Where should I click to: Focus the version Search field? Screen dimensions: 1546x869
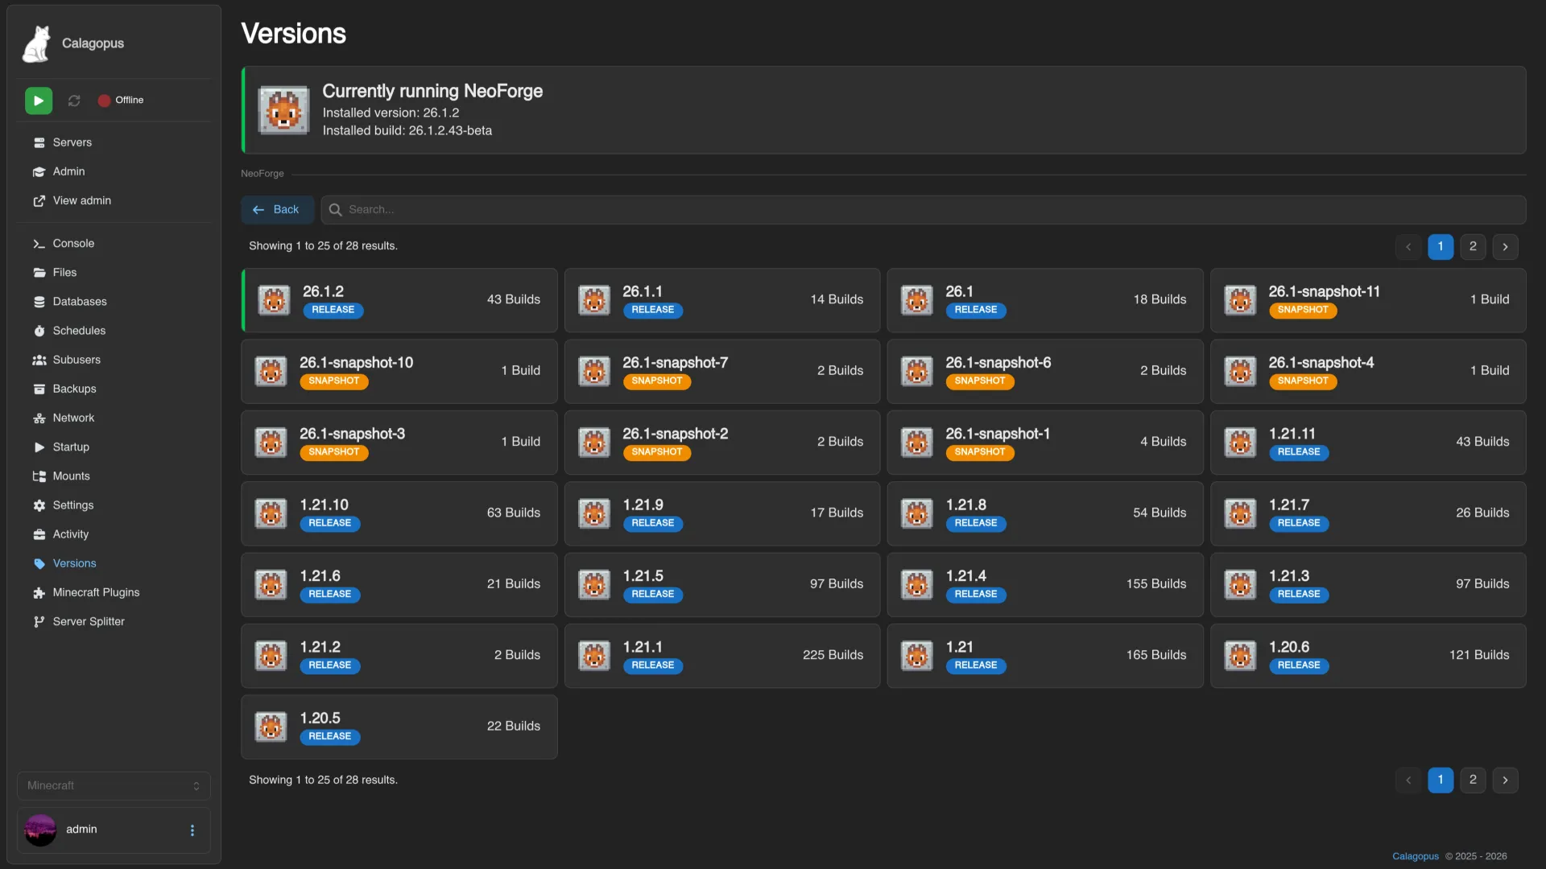[x=923, y=209]
